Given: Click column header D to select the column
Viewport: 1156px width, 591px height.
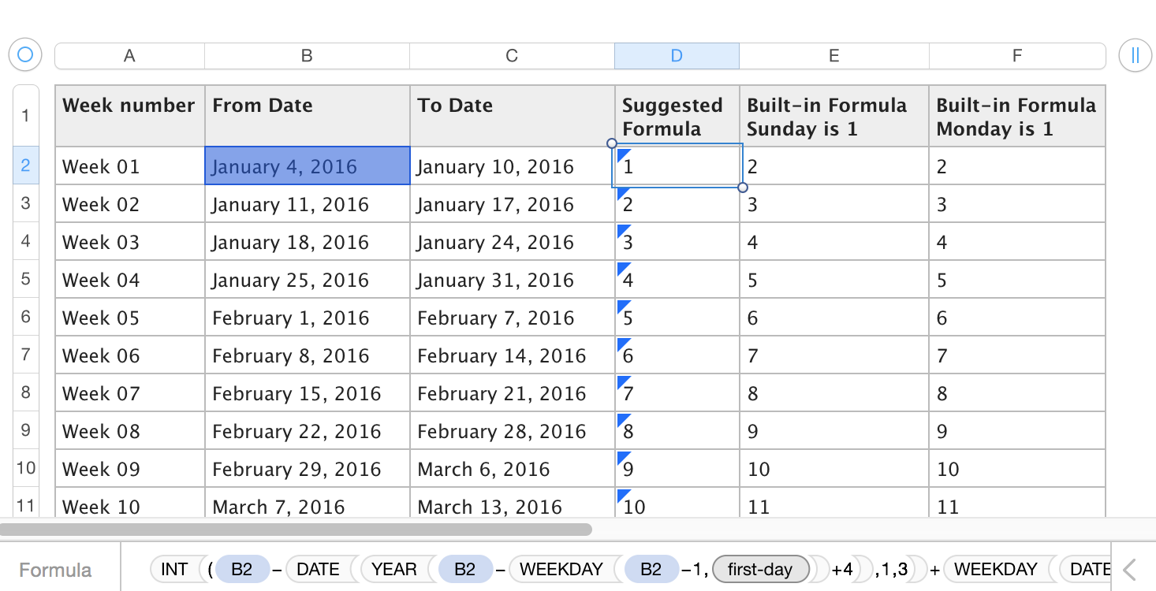Looking at the screenshot, I should [x=676, y=55].
